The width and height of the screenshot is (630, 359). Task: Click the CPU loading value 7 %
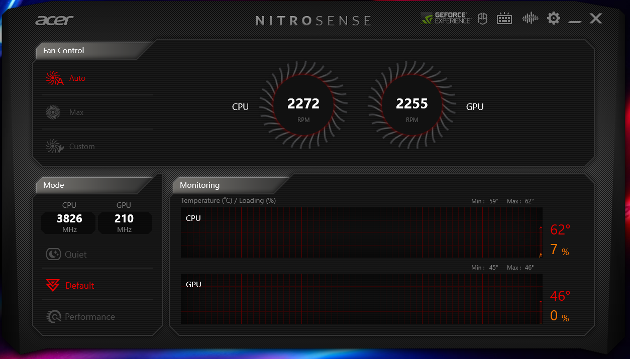[x=559, y=250]
